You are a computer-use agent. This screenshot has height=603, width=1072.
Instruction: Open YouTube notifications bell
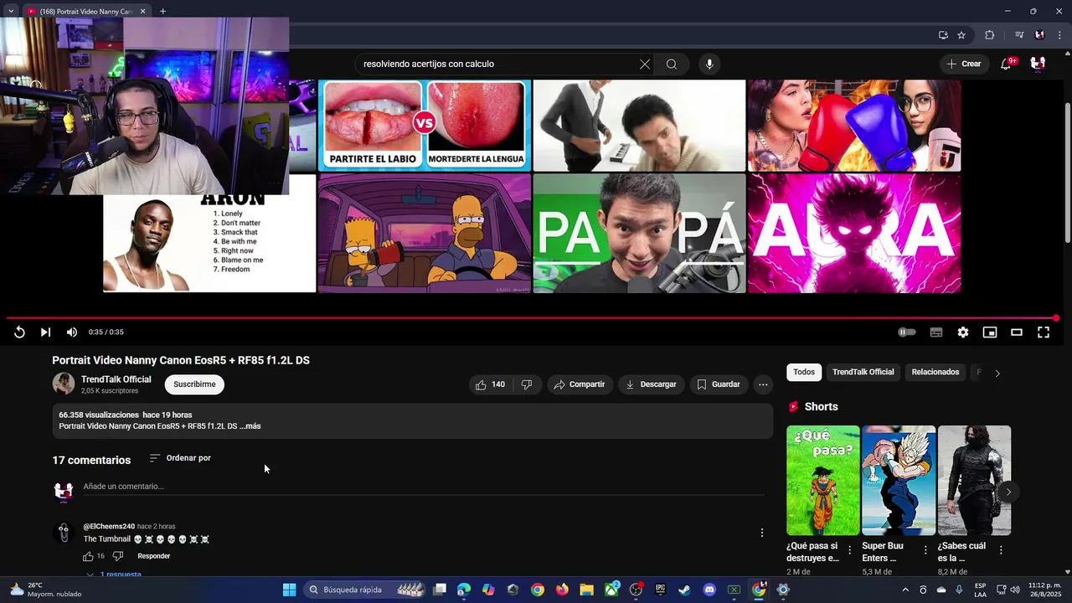(1007, 64)
